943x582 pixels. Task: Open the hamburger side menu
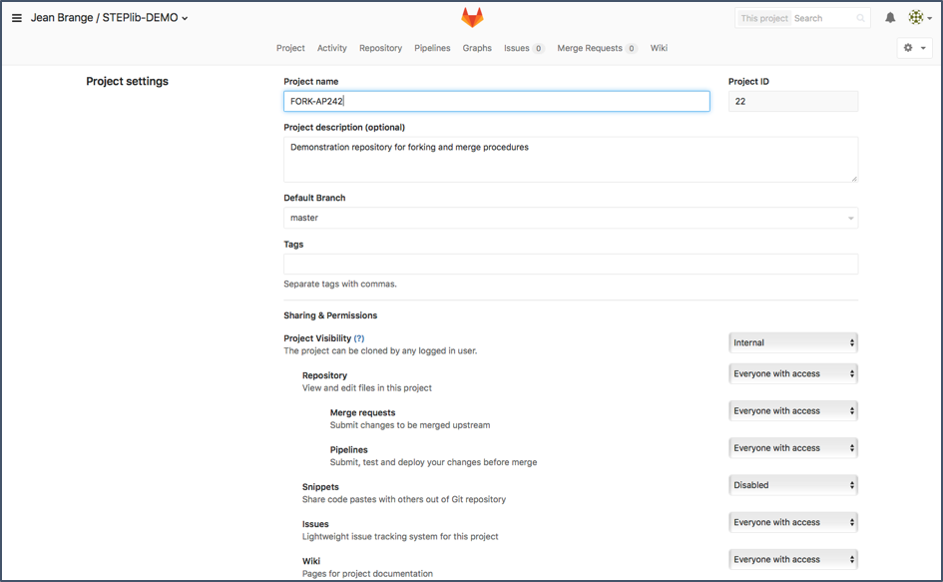click(x=16, y=18)
